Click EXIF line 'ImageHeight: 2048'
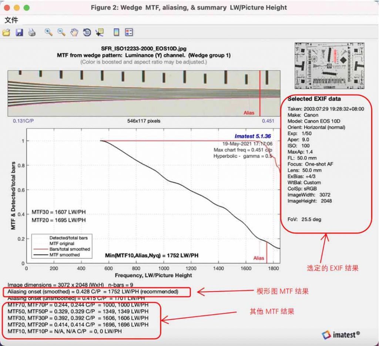The height and width of the screenshot is (346, 379). (x=310, y=201)
